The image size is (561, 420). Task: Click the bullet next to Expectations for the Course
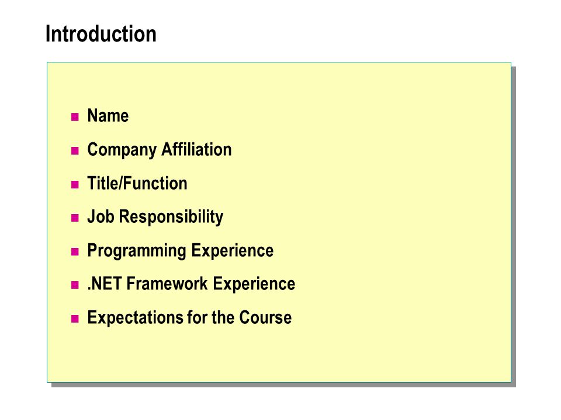tap(75, 318)
